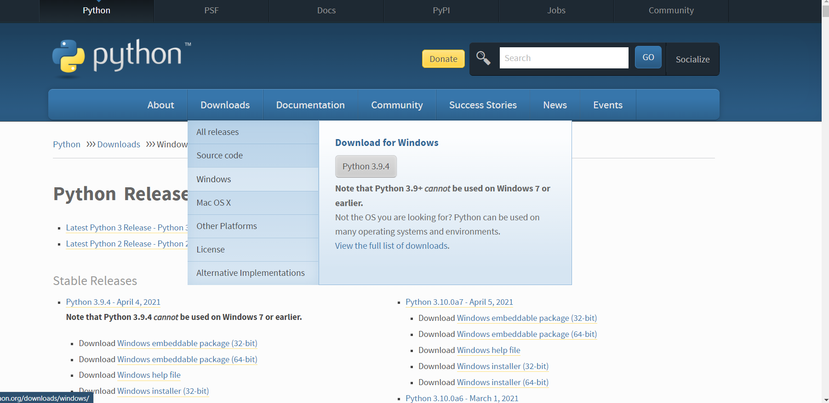
Task: Select Other Platforms in Downloads submenu
Action: click(x=253, y=226)
